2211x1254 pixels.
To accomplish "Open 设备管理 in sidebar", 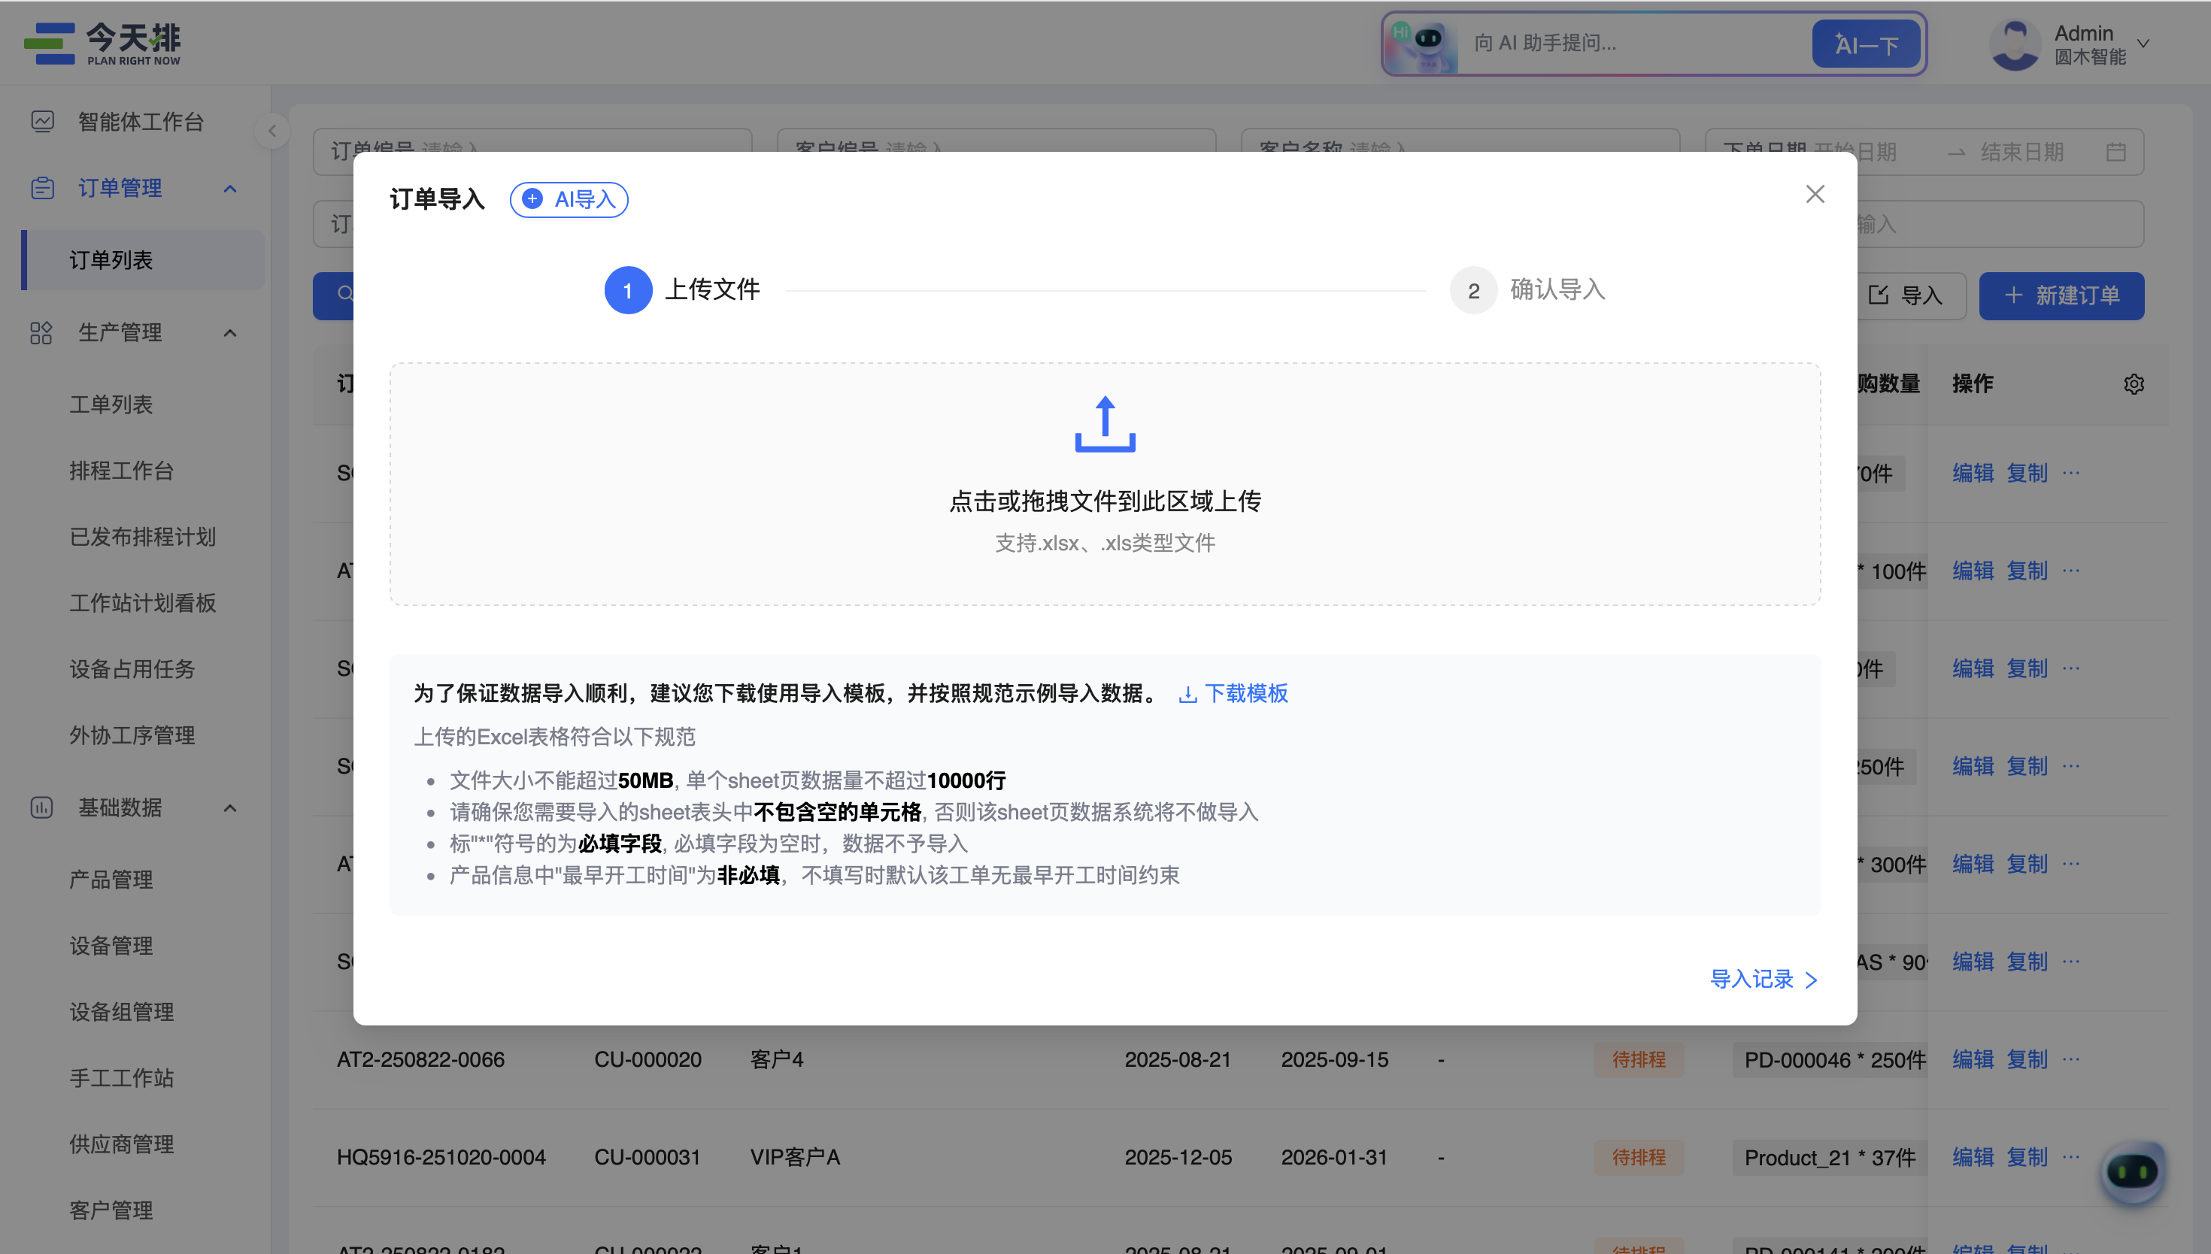I will click(x=111, y=946).
